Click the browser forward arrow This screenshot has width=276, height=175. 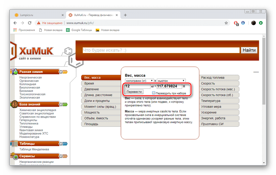22,23
